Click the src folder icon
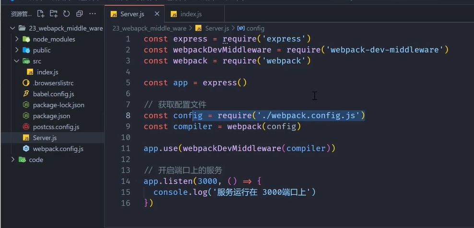 [26, 61]
